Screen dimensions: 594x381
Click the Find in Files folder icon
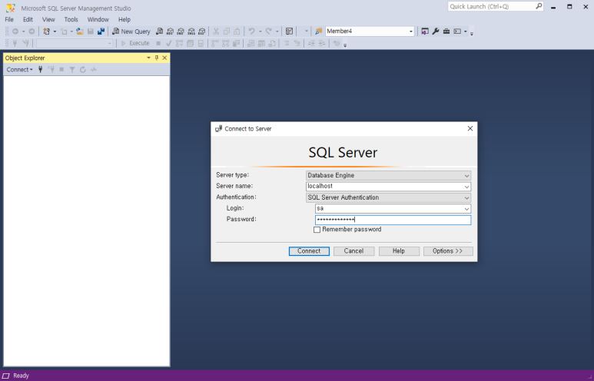pos(319,31)
